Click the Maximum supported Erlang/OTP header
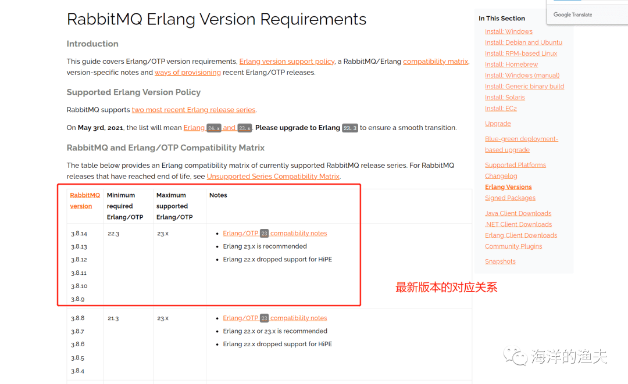Screen dimensions: 628x384 point(174,206)
